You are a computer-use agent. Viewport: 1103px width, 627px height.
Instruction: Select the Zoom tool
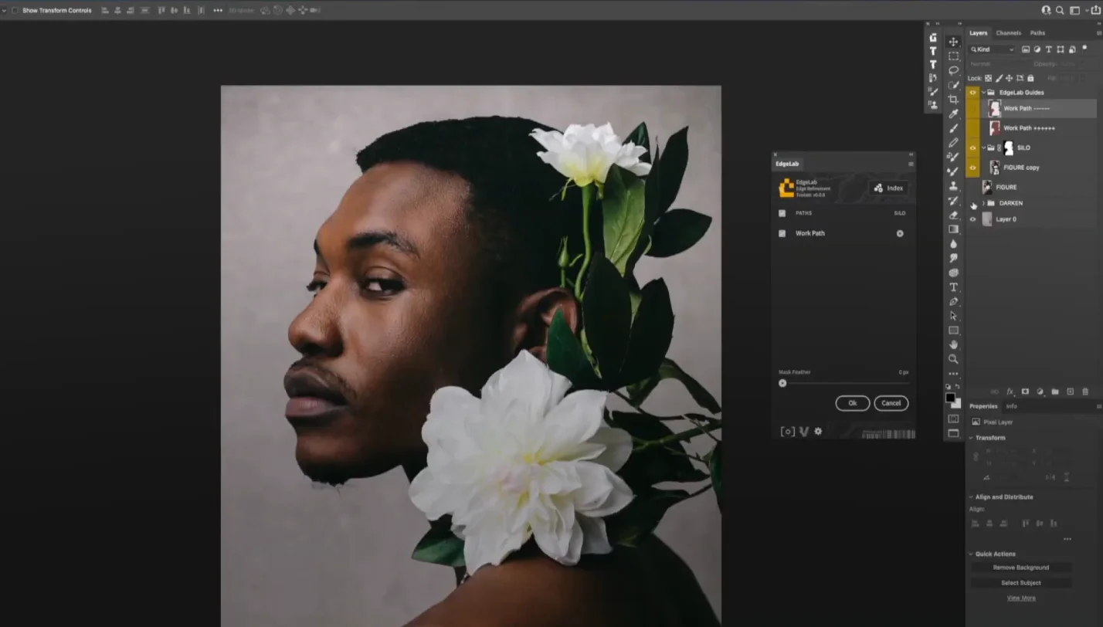(x=953, y=359)
